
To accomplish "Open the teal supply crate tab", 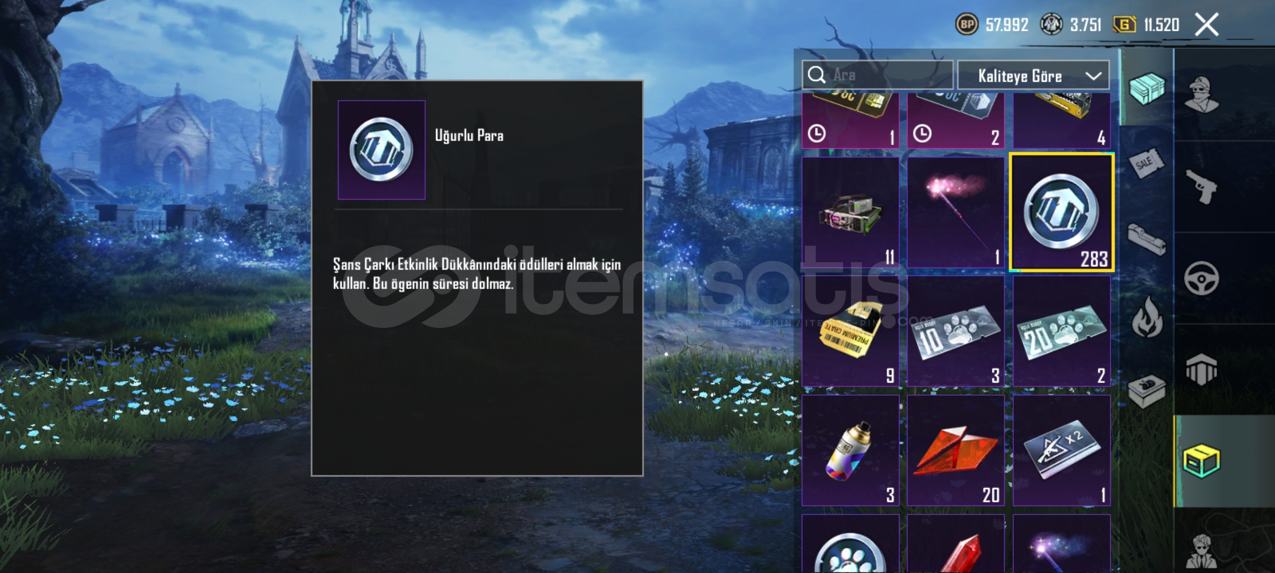I will pyautogui.click(x=1146, y=88).
